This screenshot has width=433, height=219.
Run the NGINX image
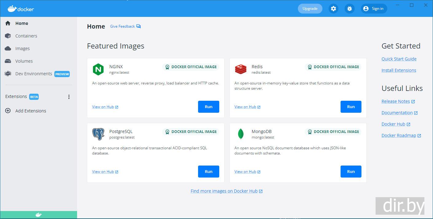tap(209, 107)
